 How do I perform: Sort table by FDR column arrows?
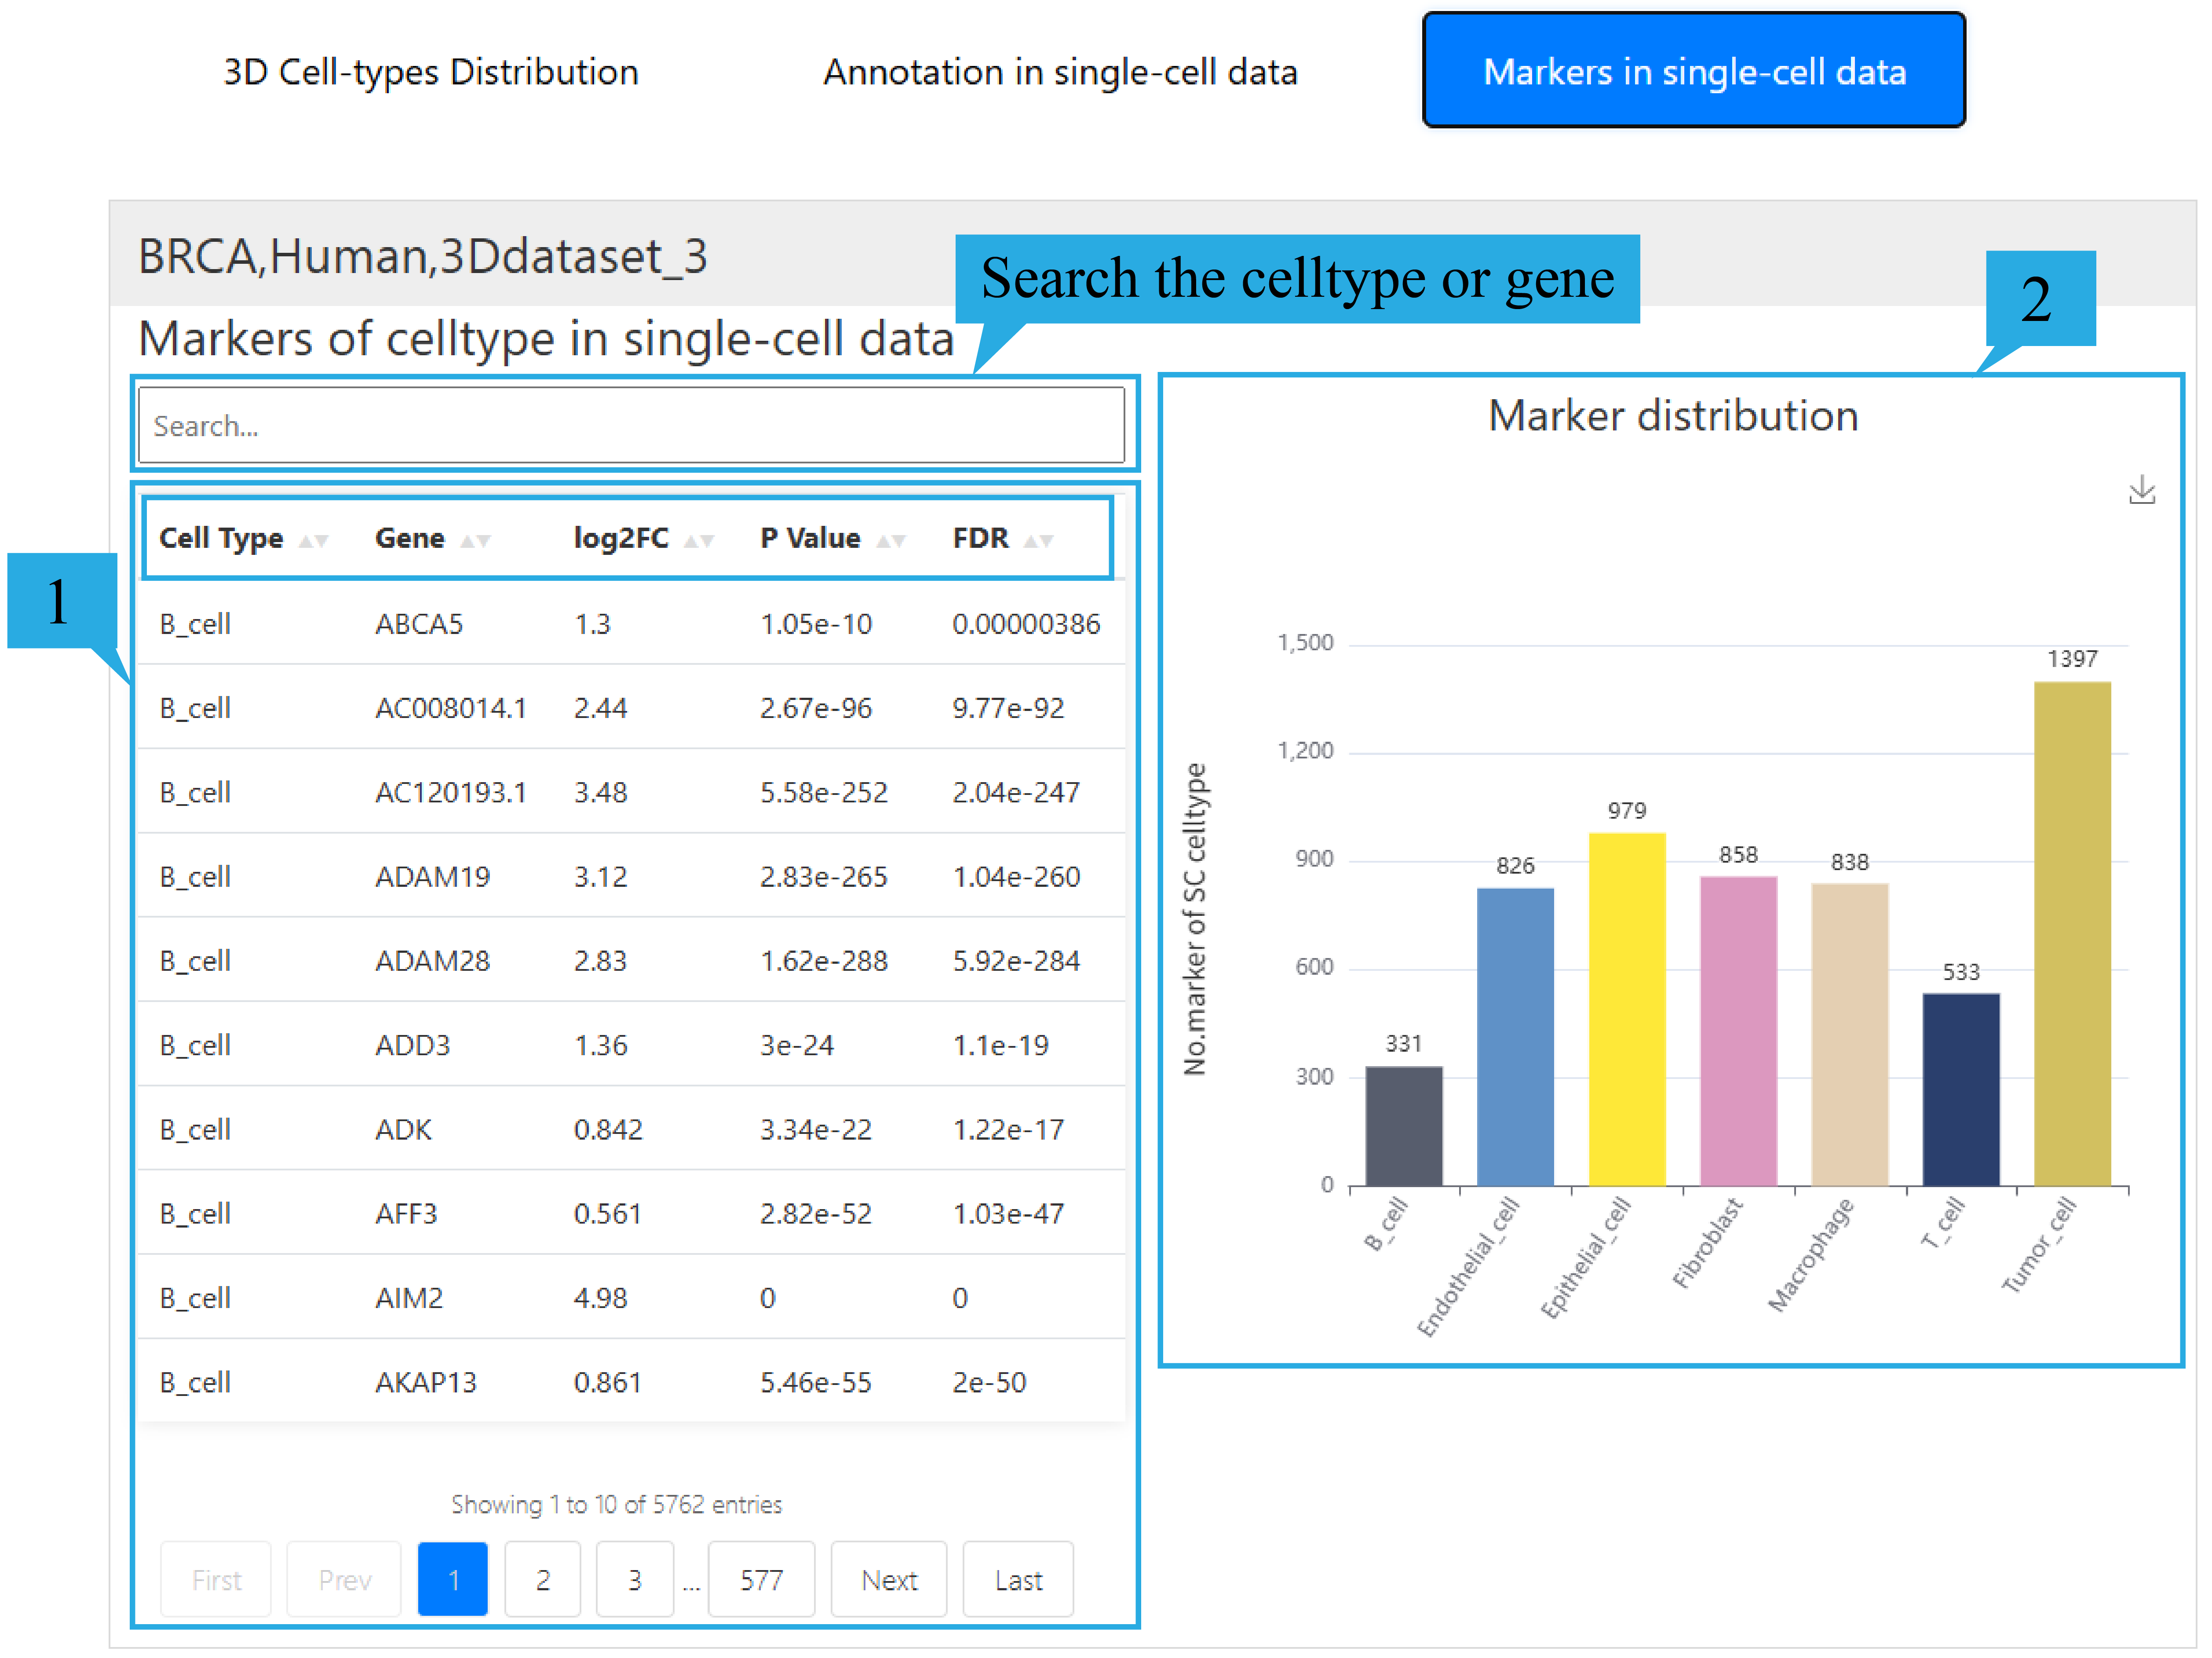(x=1038, y=540)
